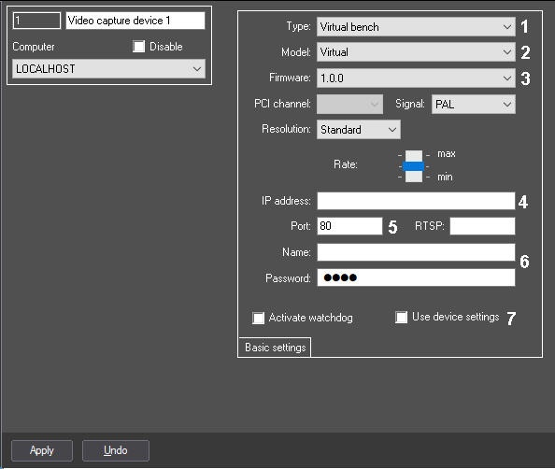
Task: Click the Name text field
Action: [416, 252]
